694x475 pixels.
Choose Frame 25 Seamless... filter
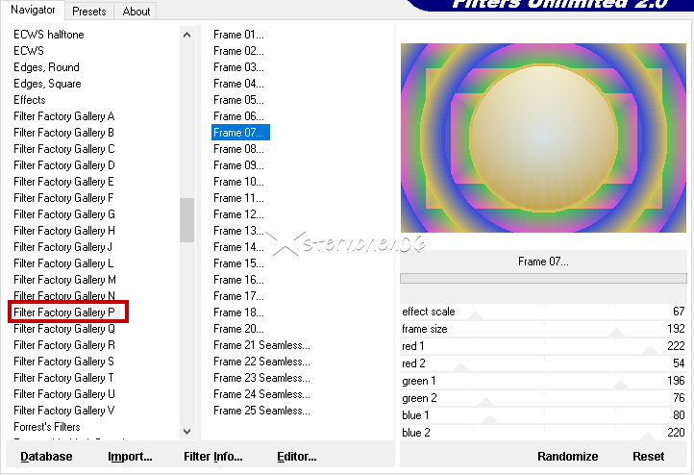[x=261, y=411]
